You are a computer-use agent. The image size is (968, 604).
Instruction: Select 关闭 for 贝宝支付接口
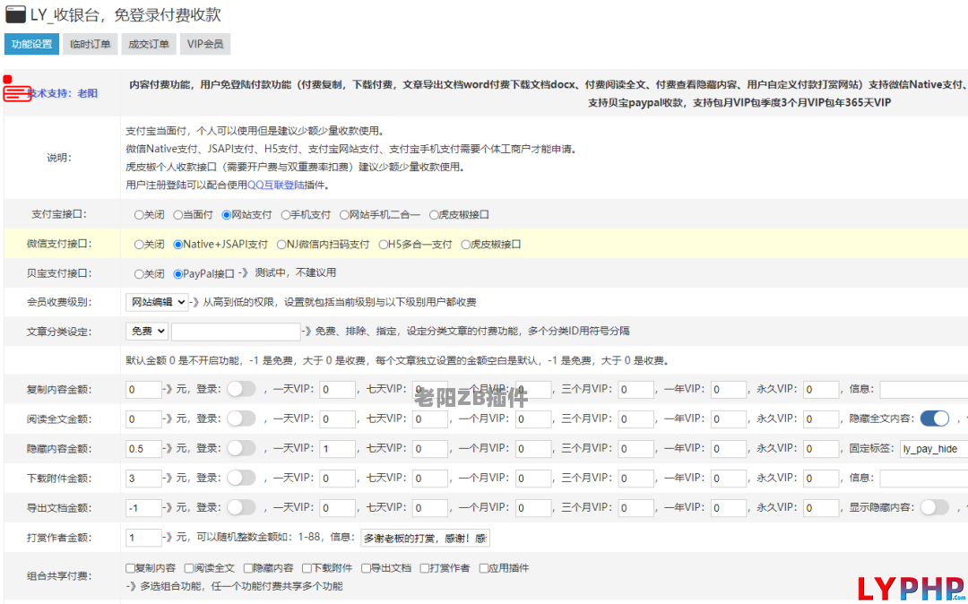point(139,274)
